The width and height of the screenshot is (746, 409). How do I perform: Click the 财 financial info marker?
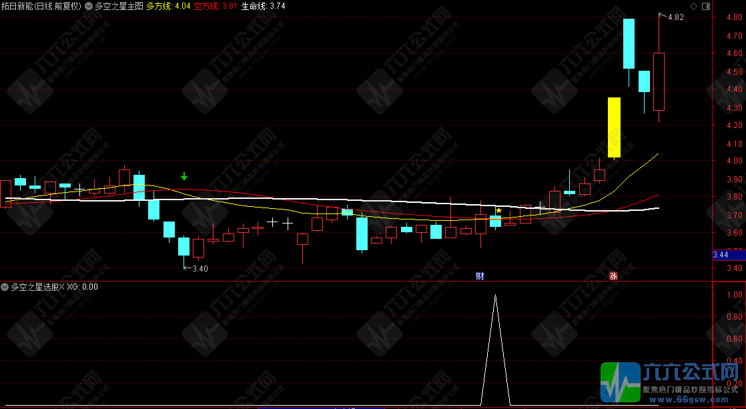(x=479, y=276)
